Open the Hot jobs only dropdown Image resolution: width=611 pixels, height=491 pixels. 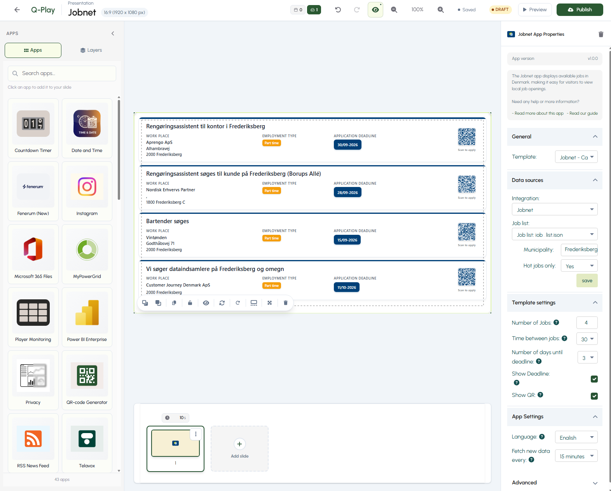coord(579,266)
